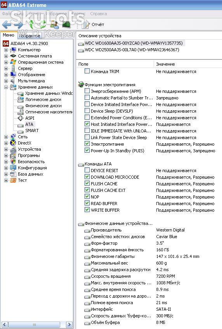The width and height of the screenshot is (222, 329).
Task: Open the SMART page in the tree
Action: point(32,131)
